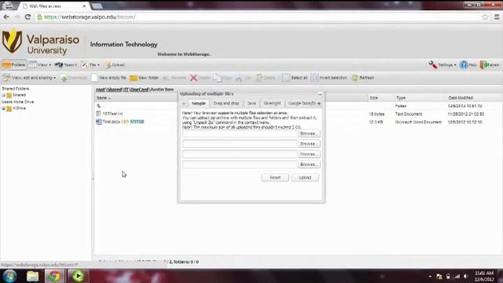Go to Shared in breadcrumb path
The image size is (503, 283).
pos(114,89)
